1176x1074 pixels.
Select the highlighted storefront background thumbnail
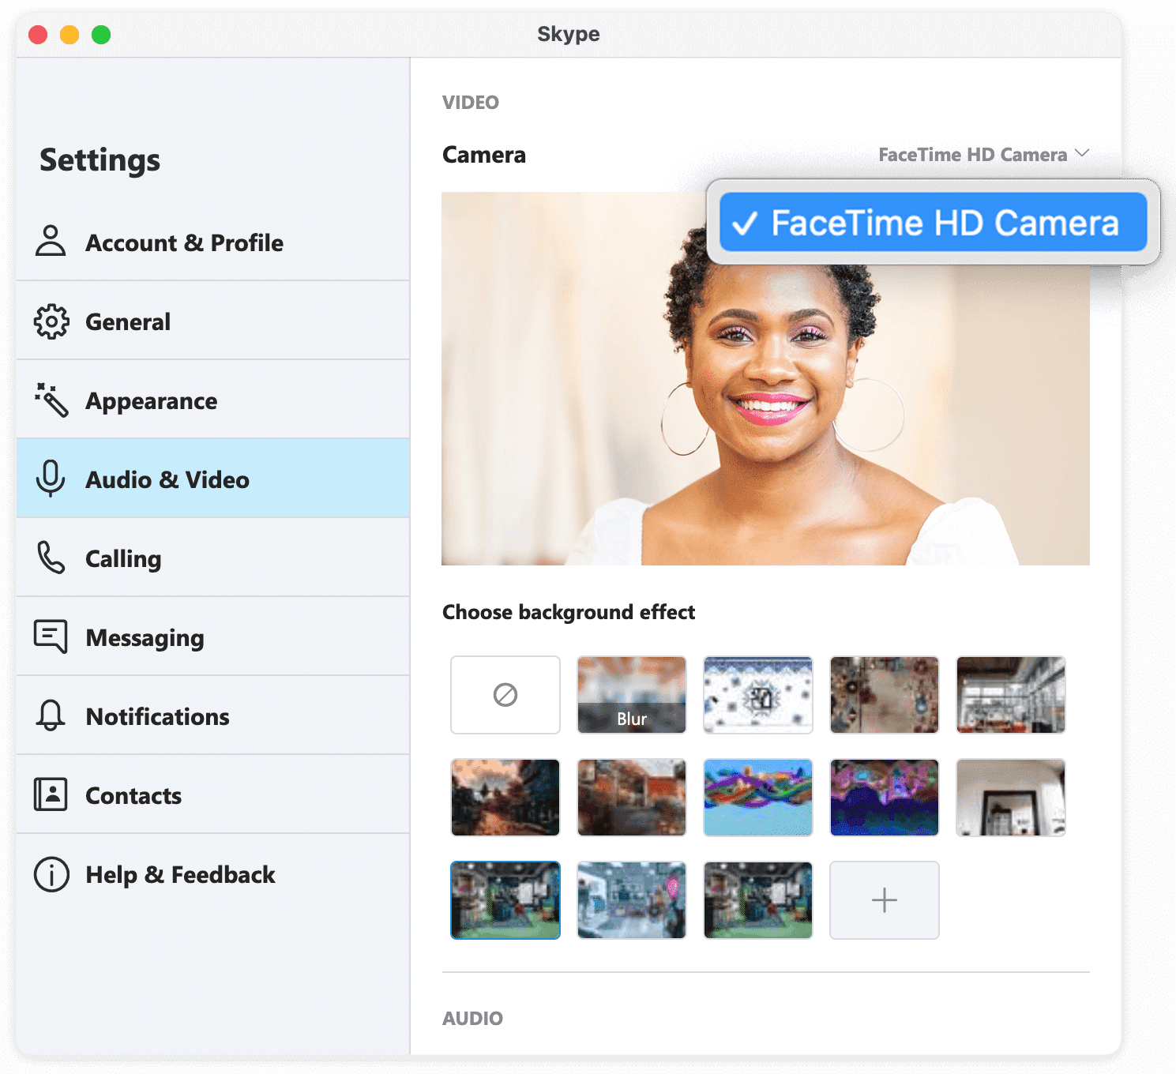coord(505,900)
